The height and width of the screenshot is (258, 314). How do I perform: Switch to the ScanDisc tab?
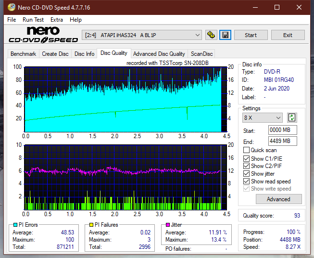pyautogui.click(x=201, y=54)
